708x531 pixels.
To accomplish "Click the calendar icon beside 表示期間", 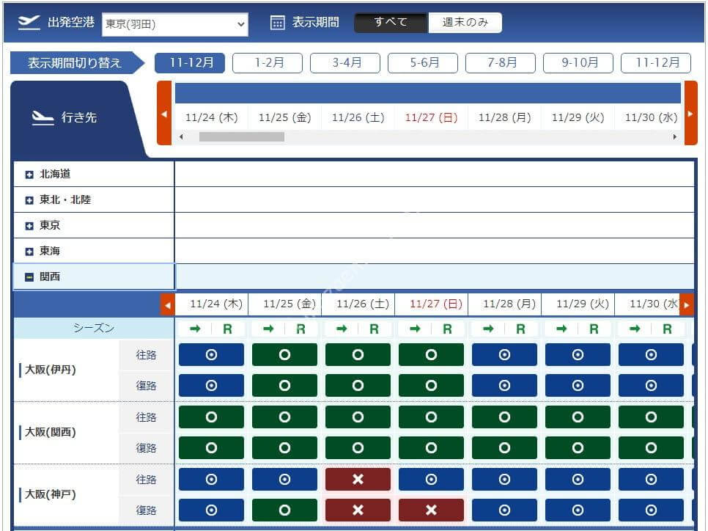I will tap(277, 23).
